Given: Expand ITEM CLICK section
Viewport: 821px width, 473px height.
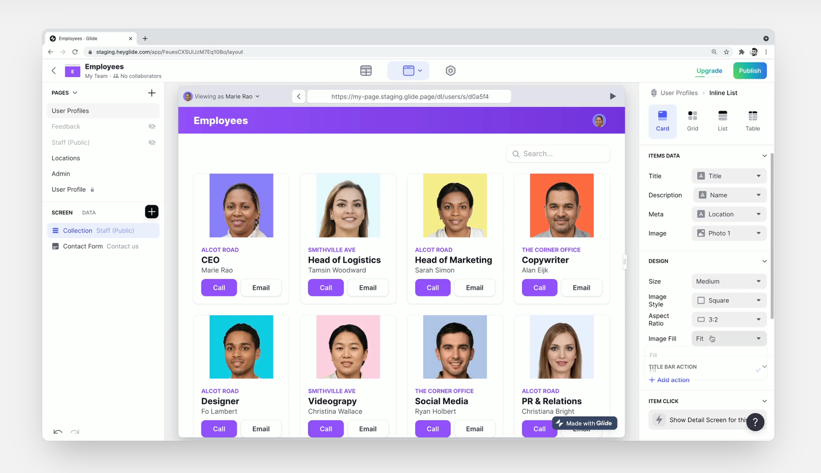Looking at the screenshot, I should click(765, 401).
